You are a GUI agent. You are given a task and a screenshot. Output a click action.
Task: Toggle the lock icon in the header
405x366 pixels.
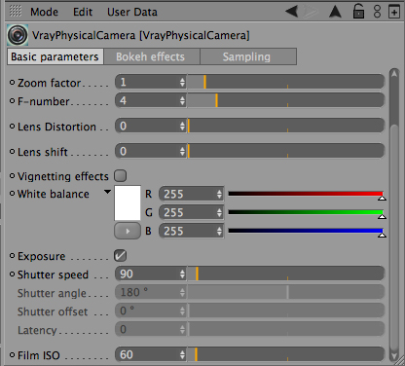358,12
